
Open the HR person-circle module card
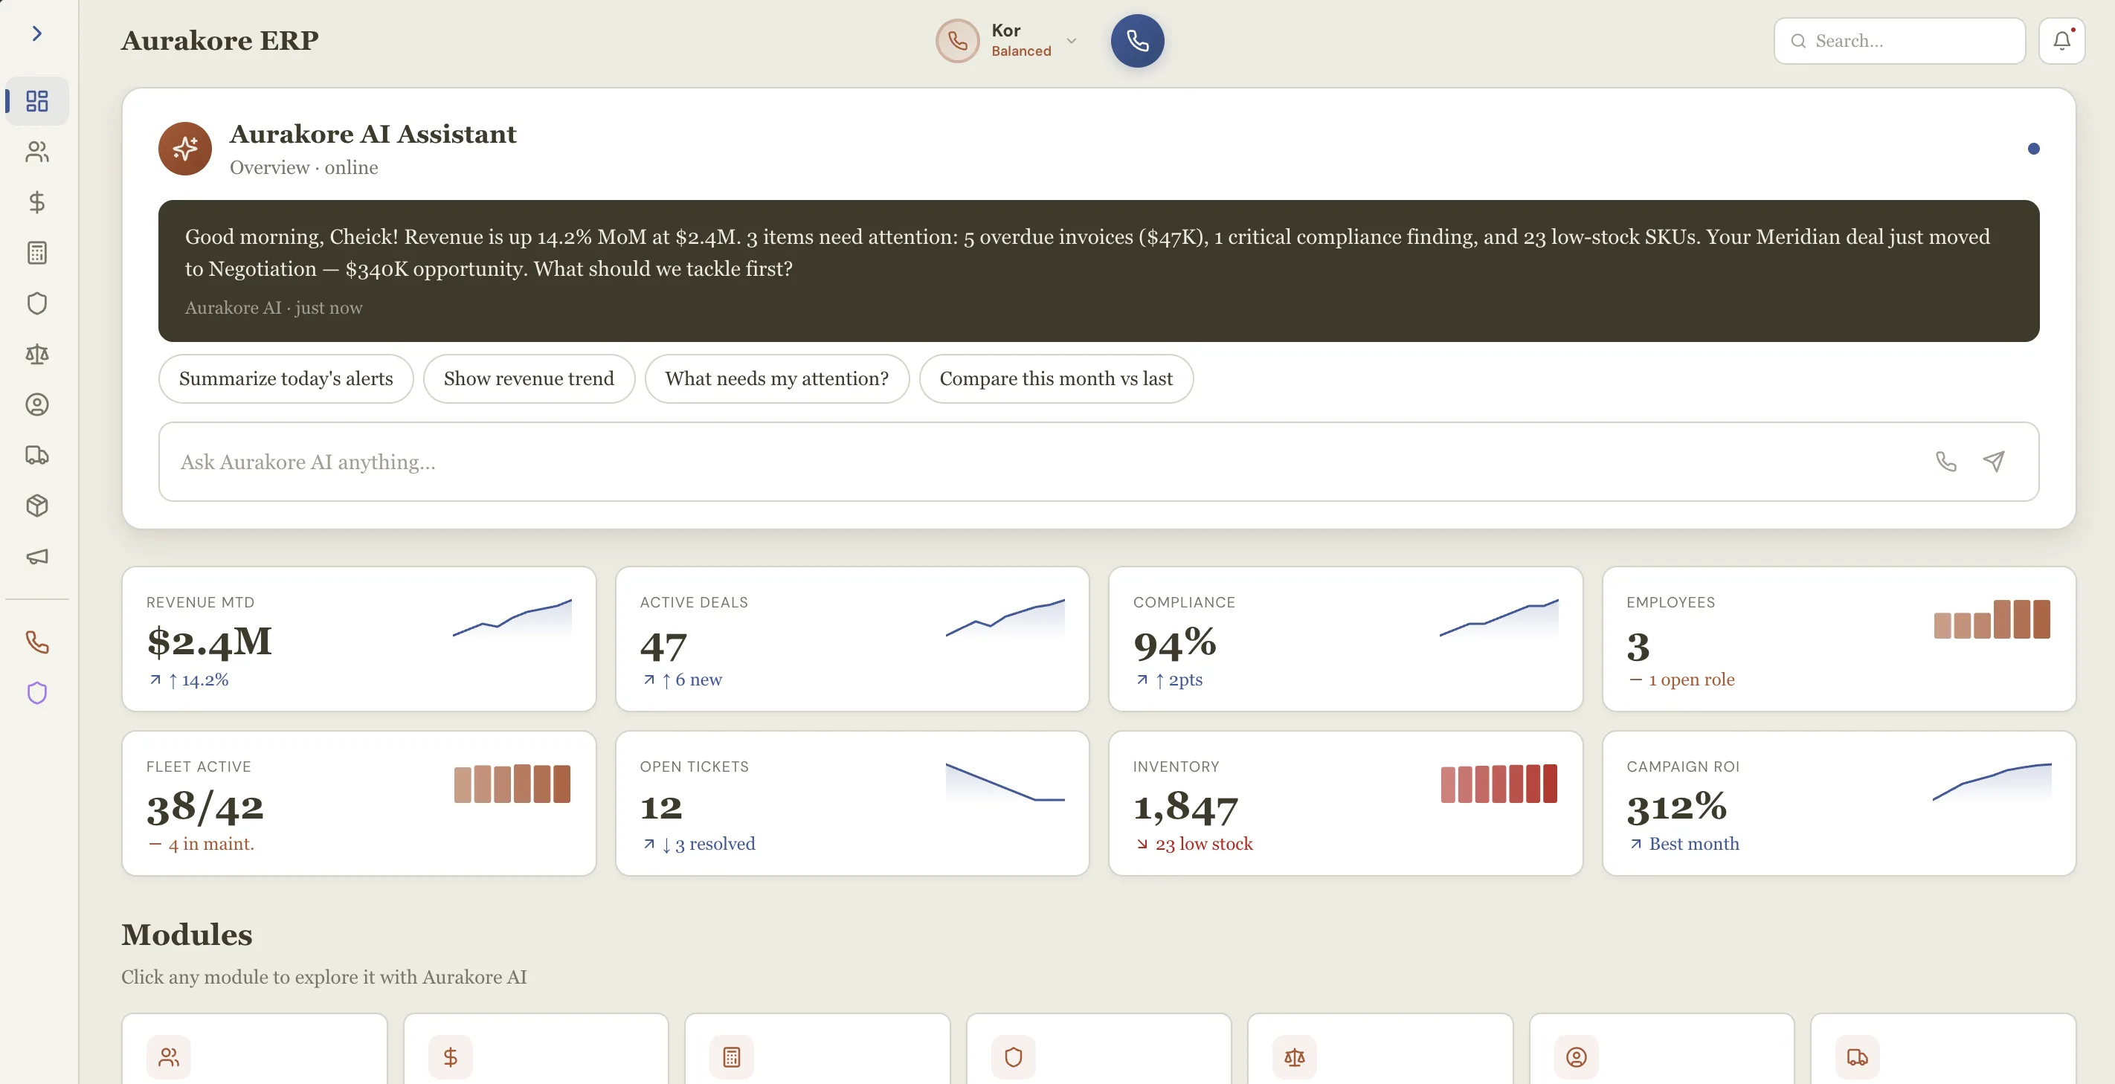pyautogui.click(x=1576, y=1057)
